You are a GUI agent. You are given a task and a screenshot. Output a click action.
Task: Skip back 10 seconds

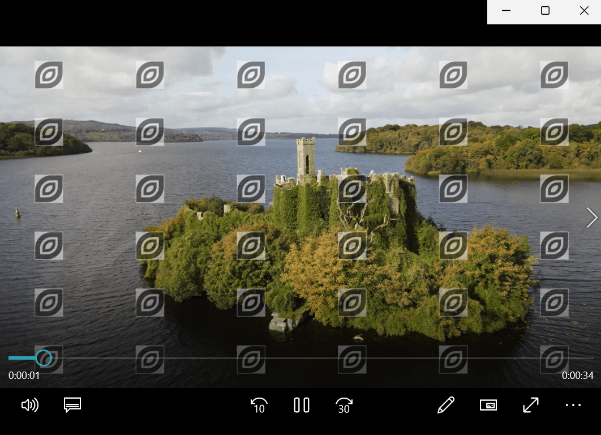(259, 406)
